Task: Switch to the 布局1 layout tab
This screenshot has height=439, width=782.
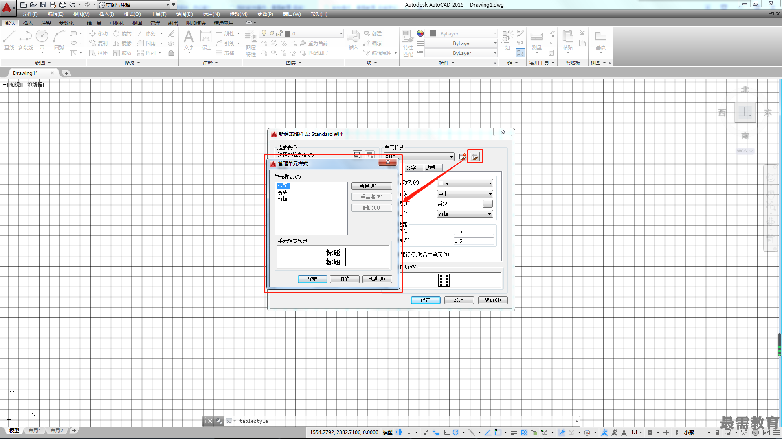Action: (35, 431)
